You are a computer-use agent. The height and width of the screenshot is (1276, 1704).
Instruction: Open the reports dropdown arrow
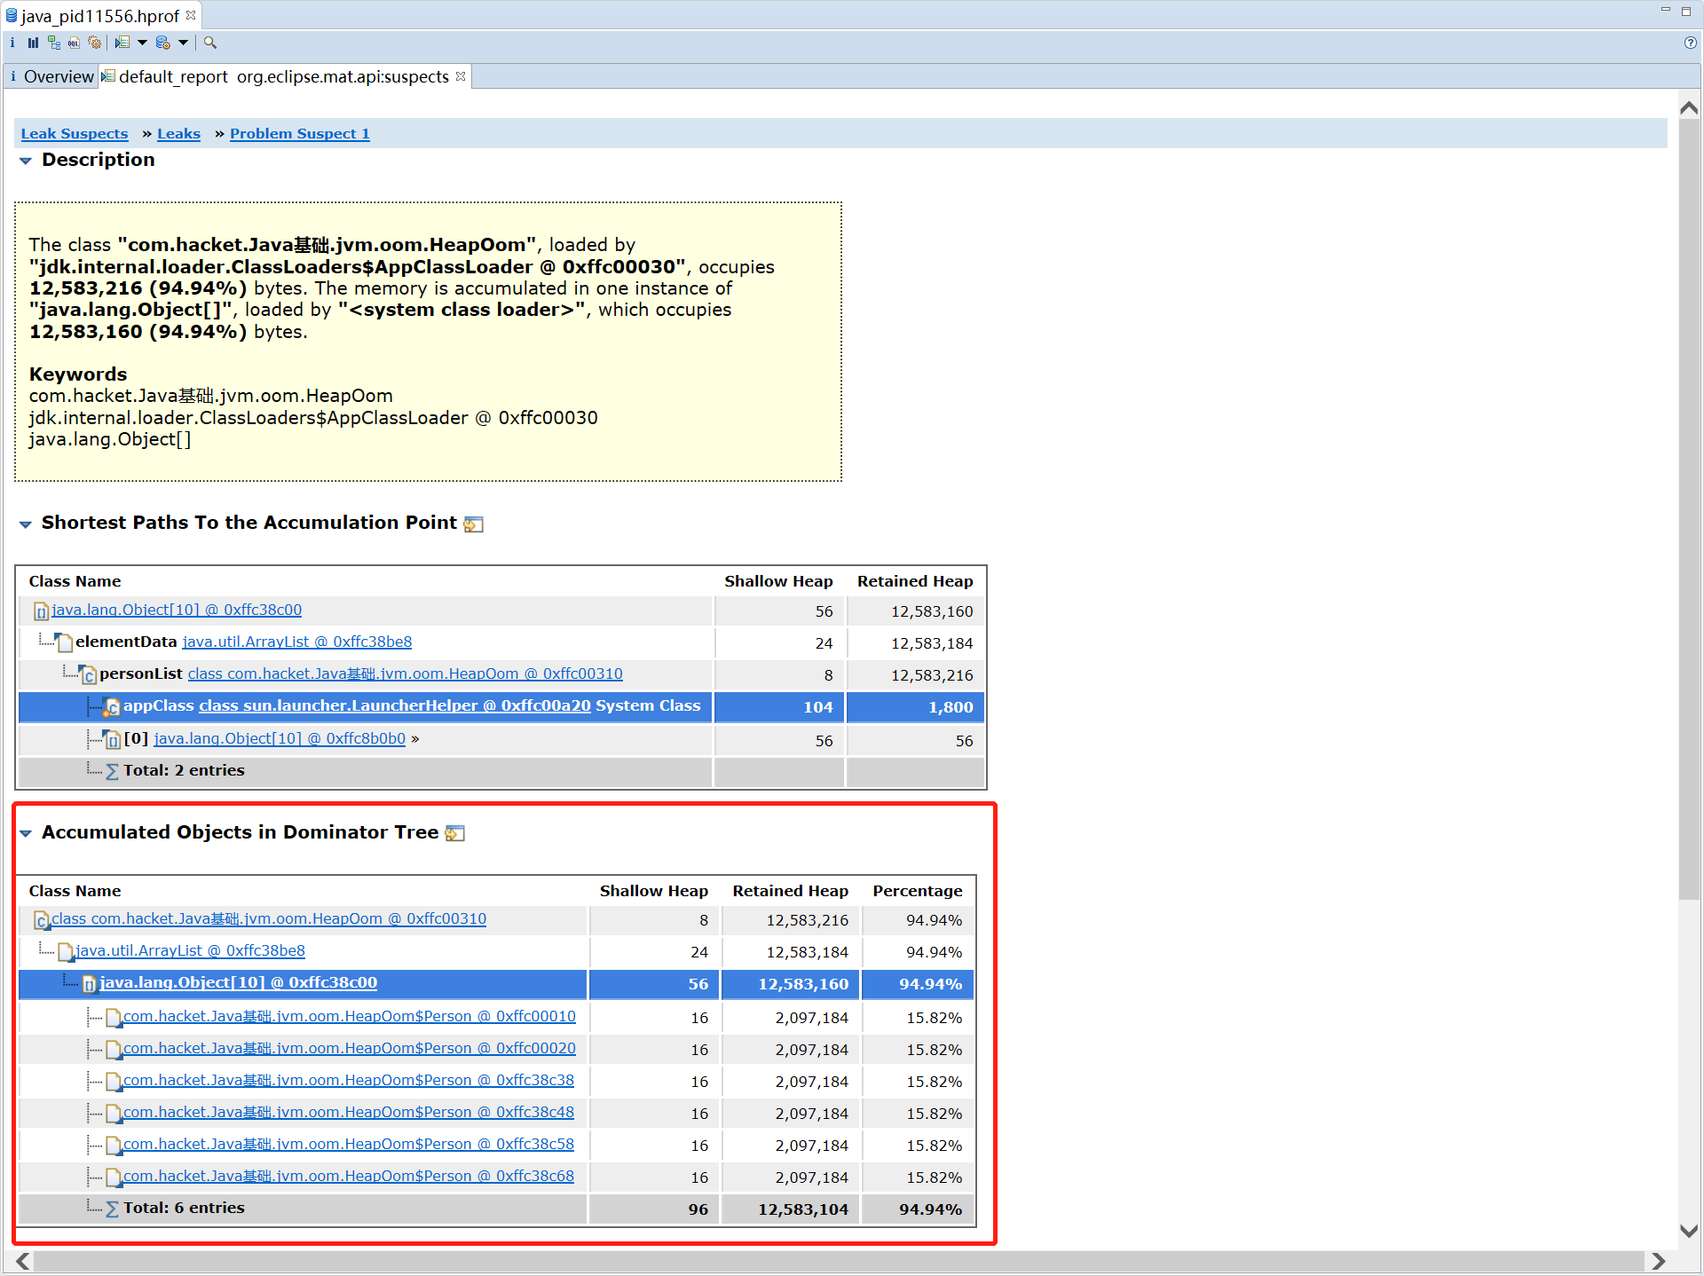142,43
